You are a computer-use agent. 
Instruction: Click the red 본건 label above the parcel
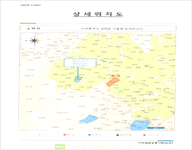pyautogui.click(x=115, y=76)
